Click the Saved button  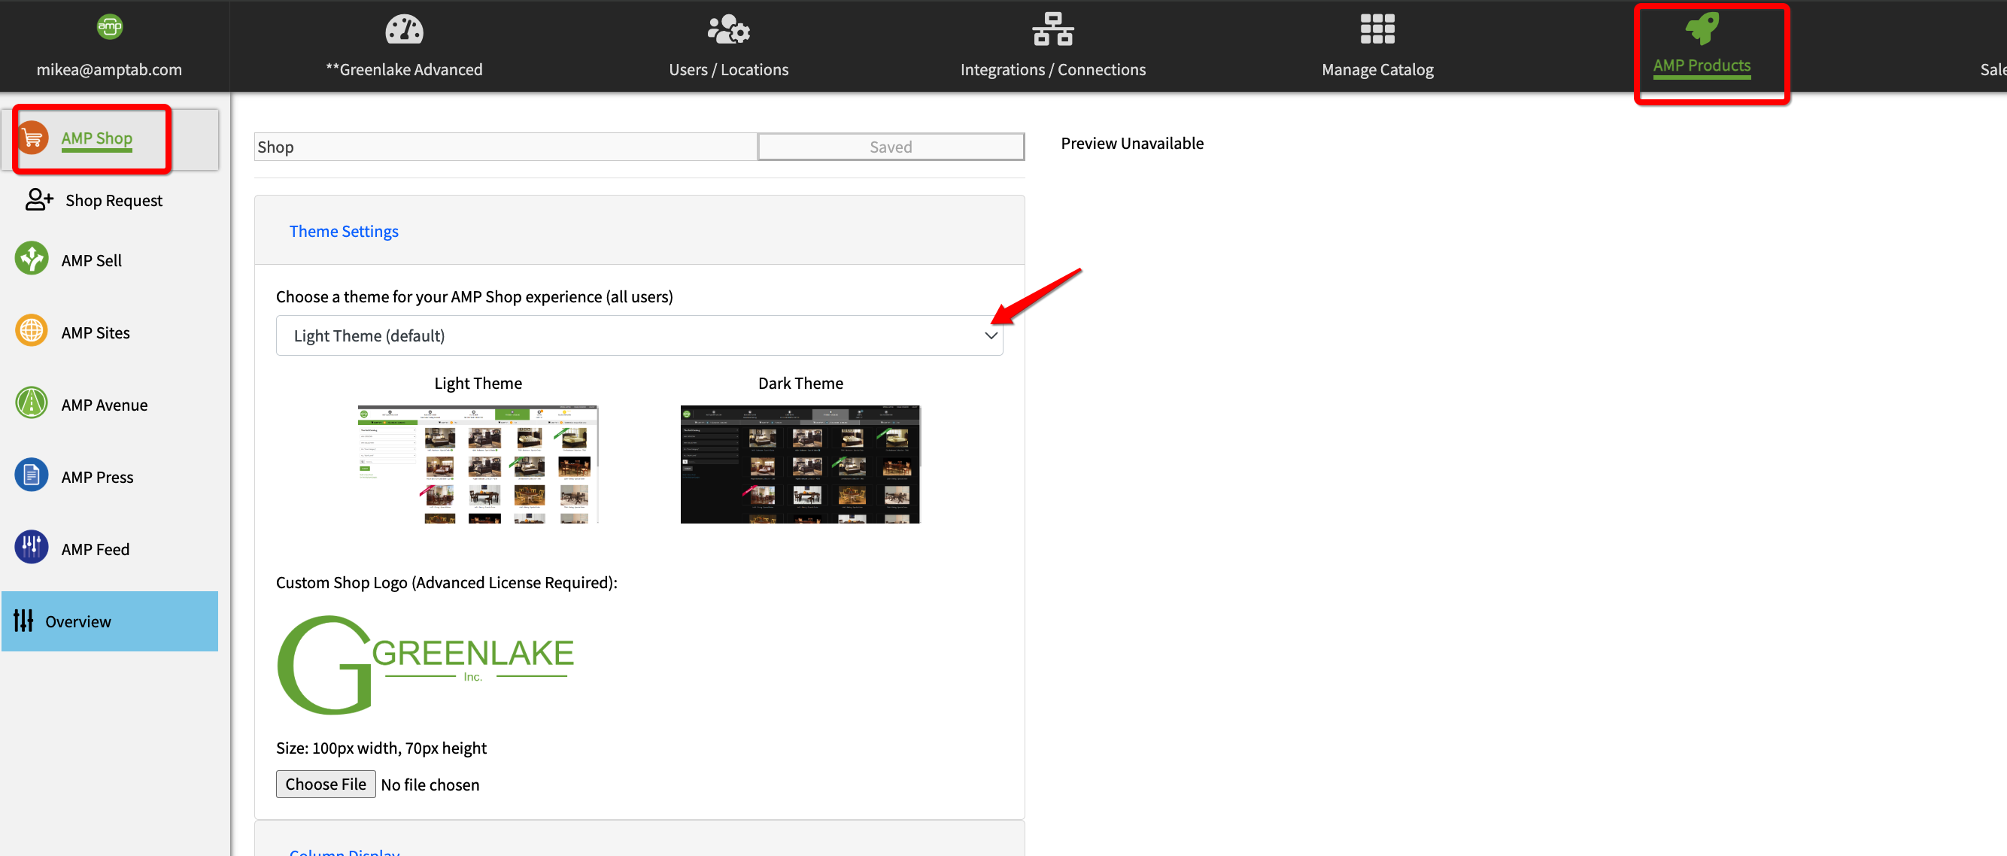(x=890, y=147)
